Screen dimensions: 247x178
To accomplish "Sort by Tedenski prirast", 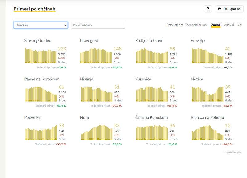I will click(196, 25).
